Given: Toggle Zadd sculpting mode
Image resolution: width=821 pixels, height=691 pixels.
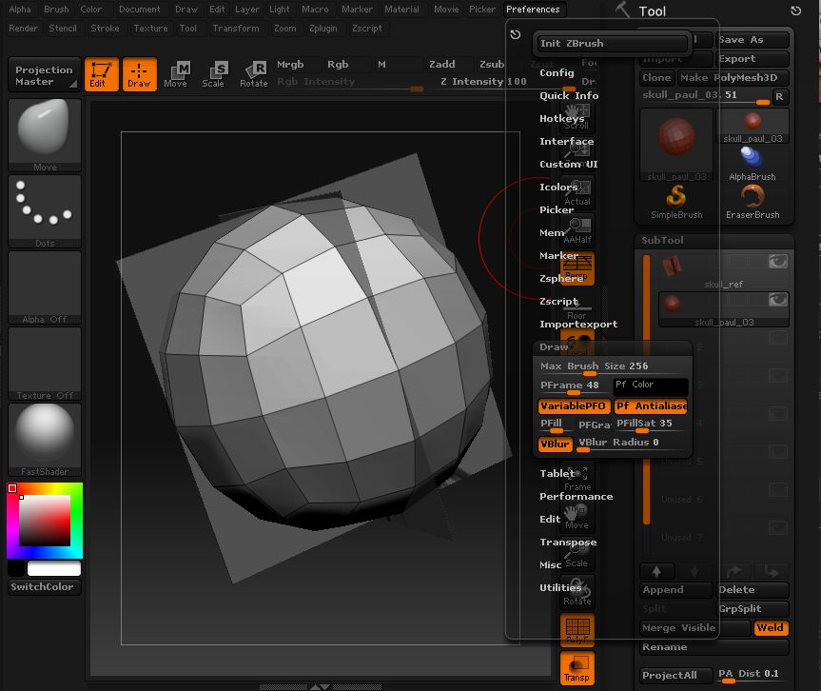Looking at the screenshot, I should [443, 65].
